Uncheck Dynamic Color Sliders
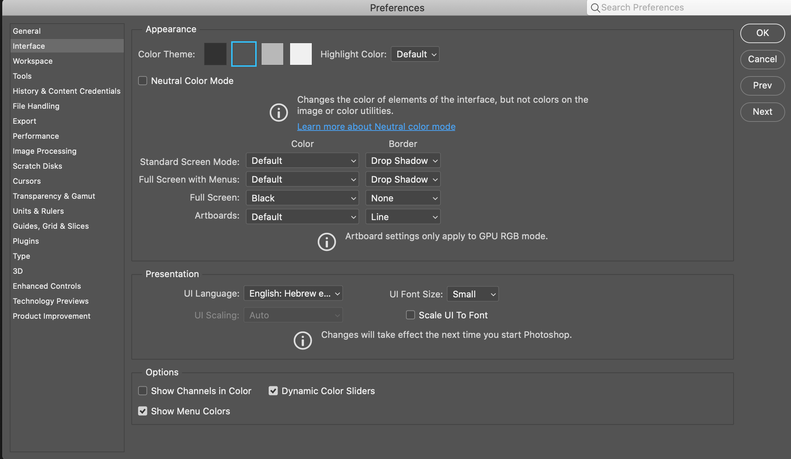 point(273,391)
